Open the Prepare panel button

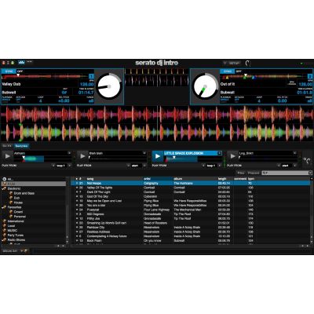[254, 173]
